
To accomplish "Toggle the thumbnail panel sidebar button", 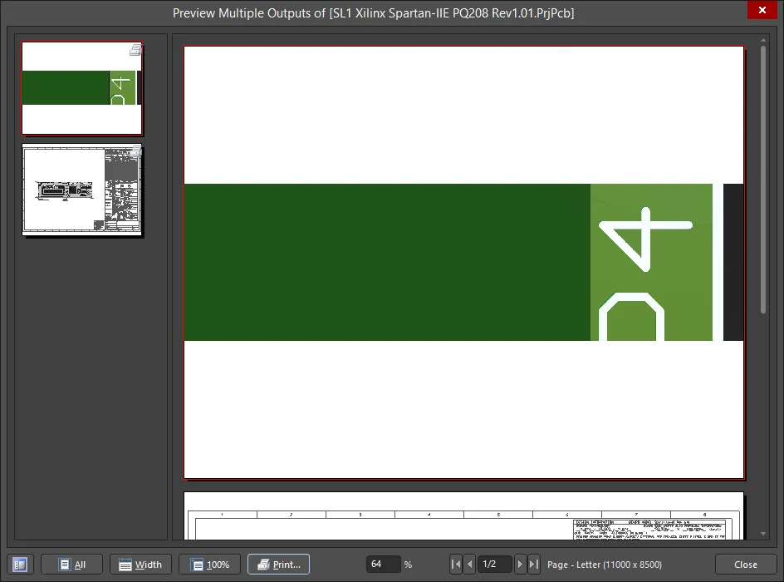I will 20,565.
